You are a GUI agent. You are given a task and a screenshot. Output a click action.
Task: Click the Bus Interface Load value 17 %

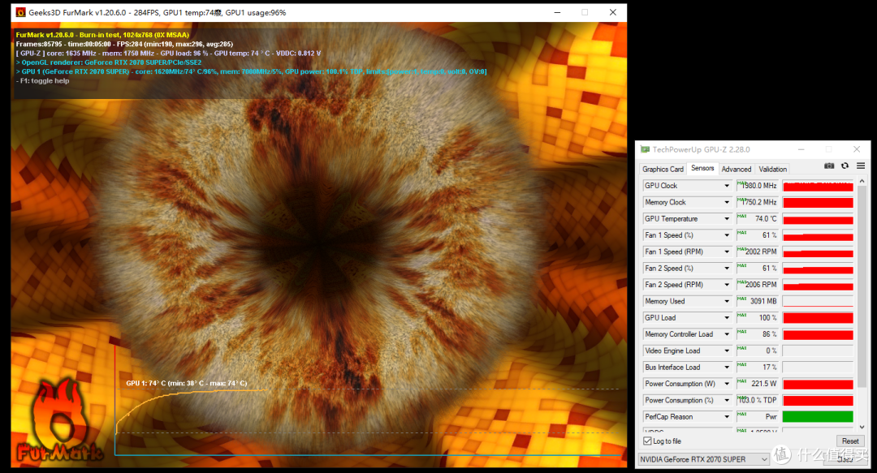[758, 368]
